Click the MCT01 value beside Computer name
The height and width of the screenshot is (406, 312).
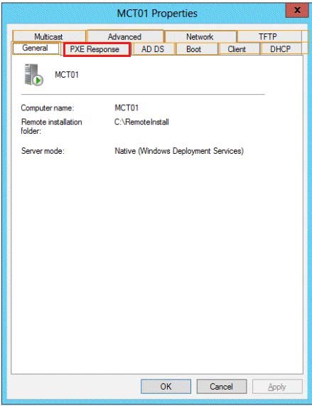(x=127, y=108)
